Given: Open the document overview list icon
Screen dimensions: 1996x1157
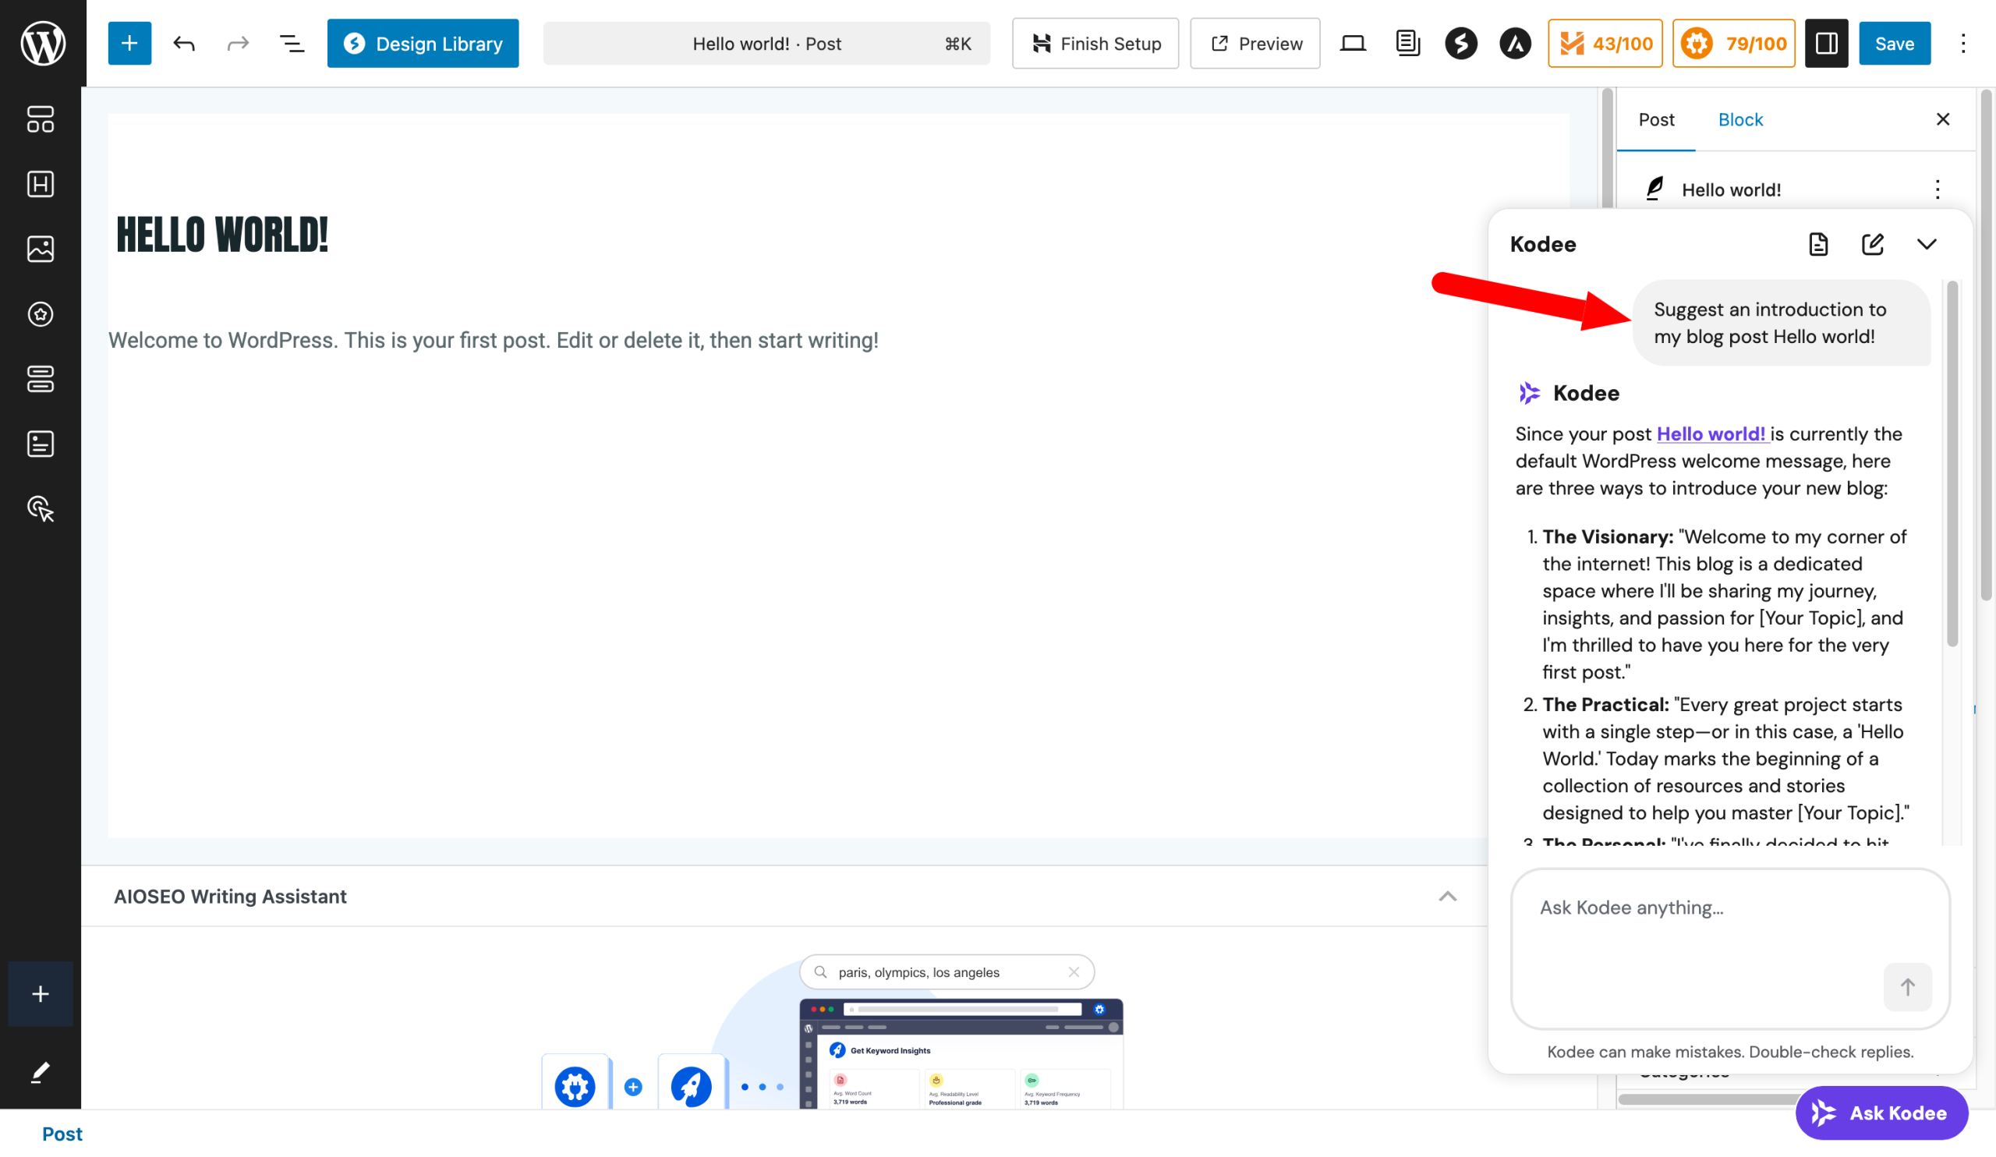Looking at the screenshot, I should (x=292, y=43).
